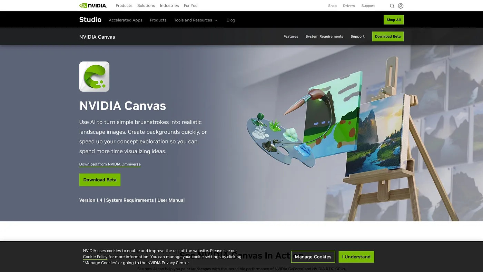Open the User Manual link
Viewport: 483px width, 272px height.
tap(171, 200)
